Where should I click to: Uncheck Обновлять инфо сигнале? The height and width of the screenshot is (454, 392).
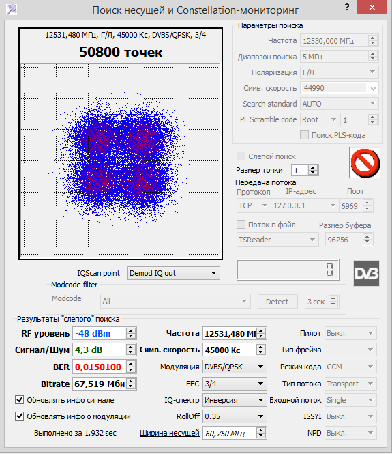19,400
